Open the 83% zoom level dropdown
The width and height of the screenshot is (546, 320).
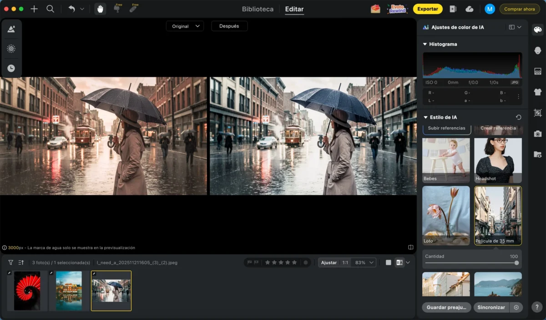point(364,262)
